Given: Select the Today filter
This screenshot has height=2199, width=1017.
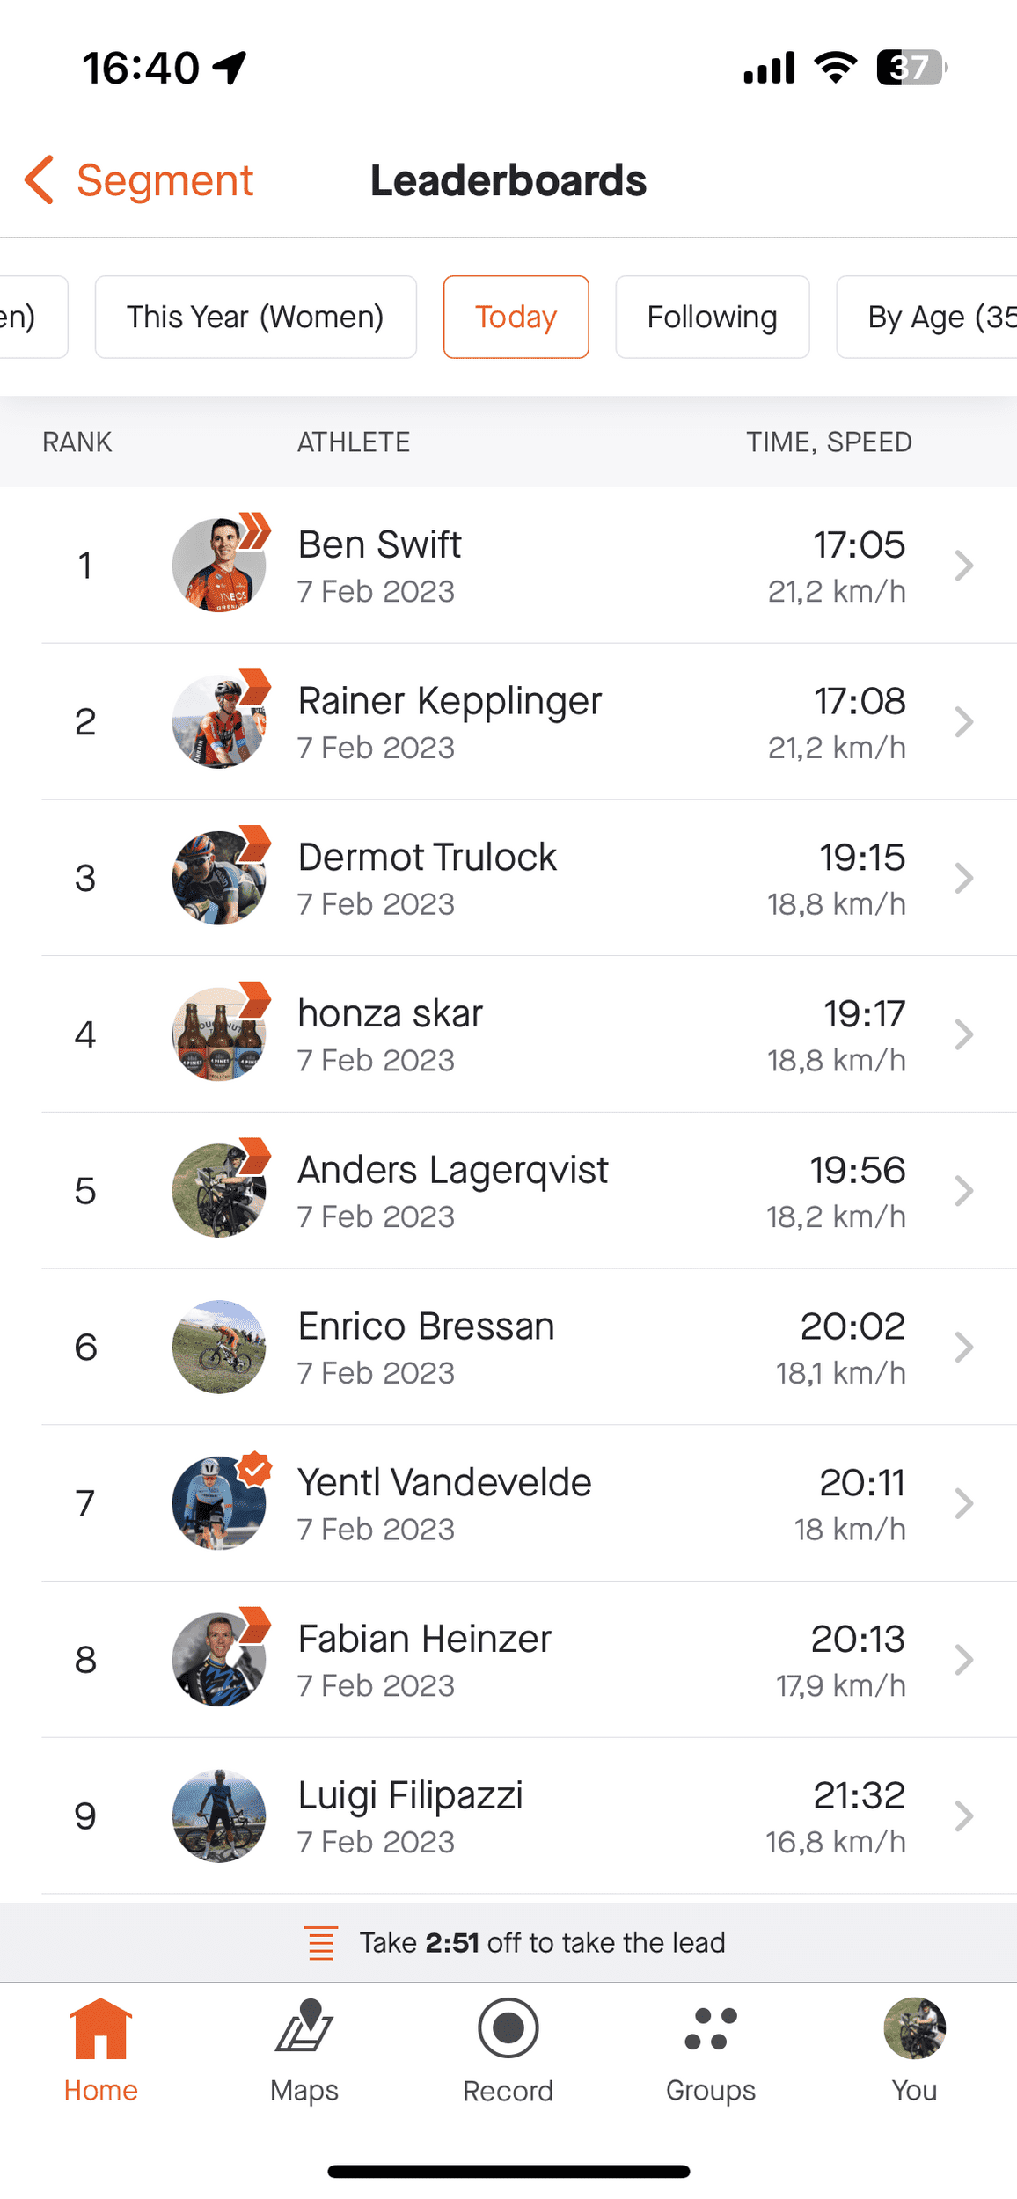Looking at the screenshot, I should (x=516, y=317).
